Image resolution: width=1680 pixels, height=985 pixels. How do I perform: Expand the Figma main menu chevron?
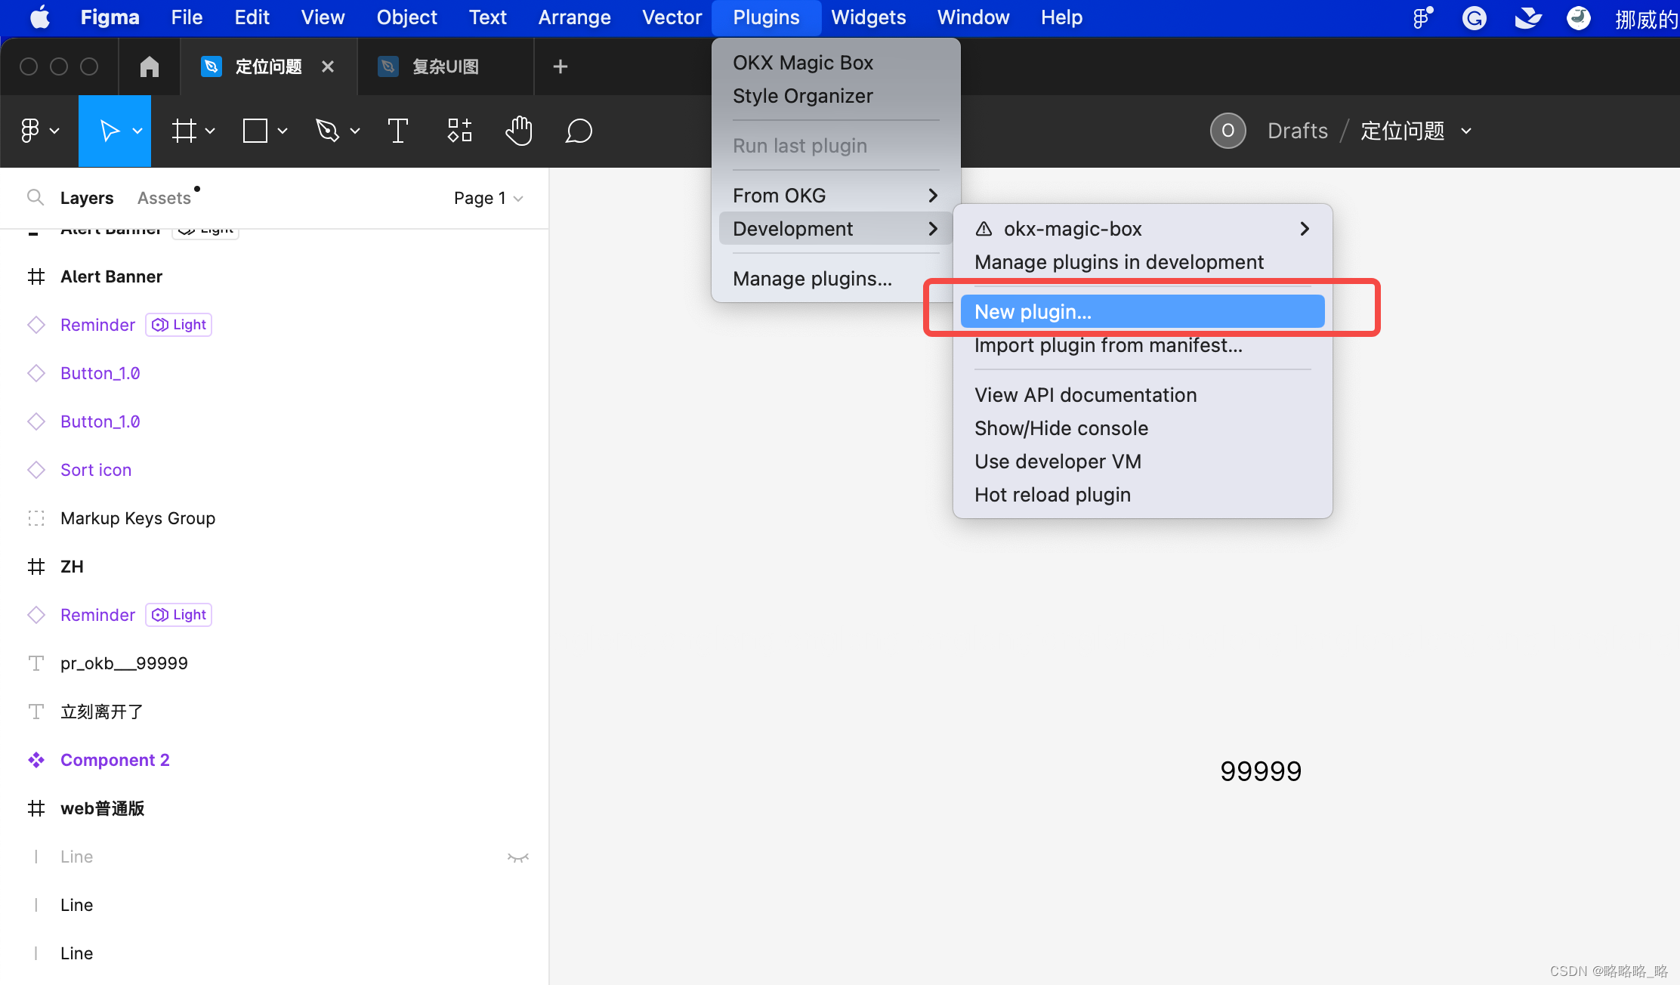pos(55,131)
